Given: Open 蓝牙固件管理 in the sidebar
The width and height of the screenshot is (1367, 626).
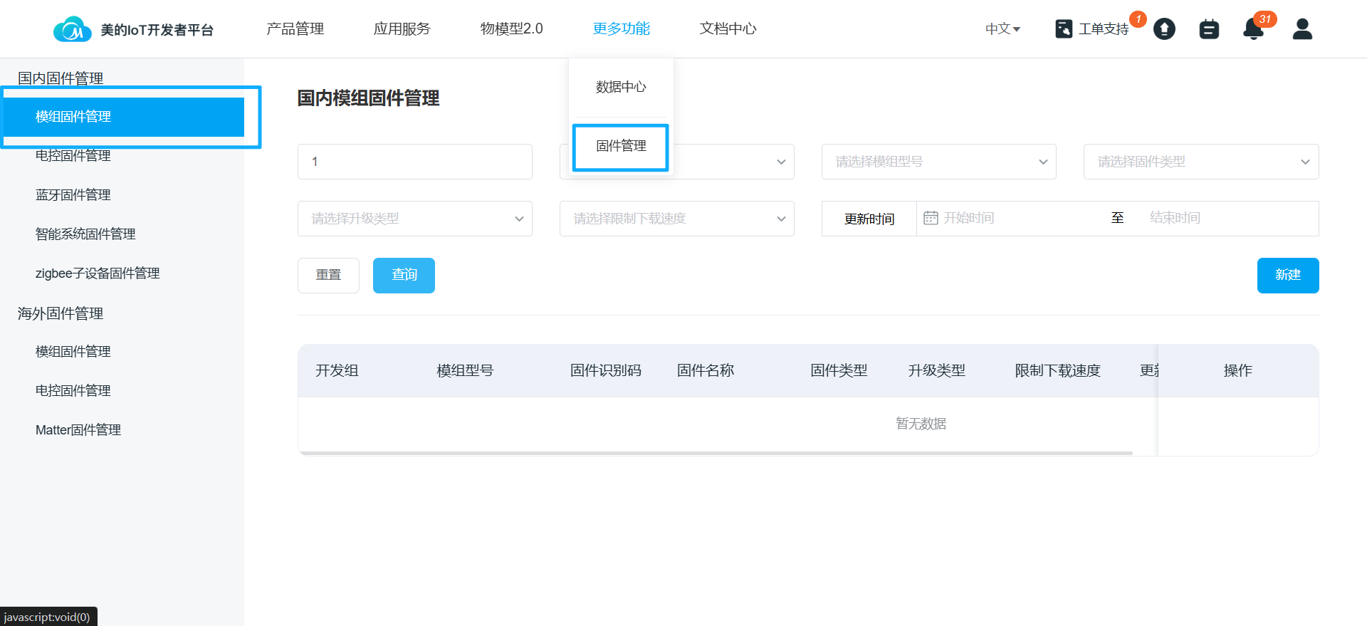Looking at the screenshot, I should pos(73,195).
